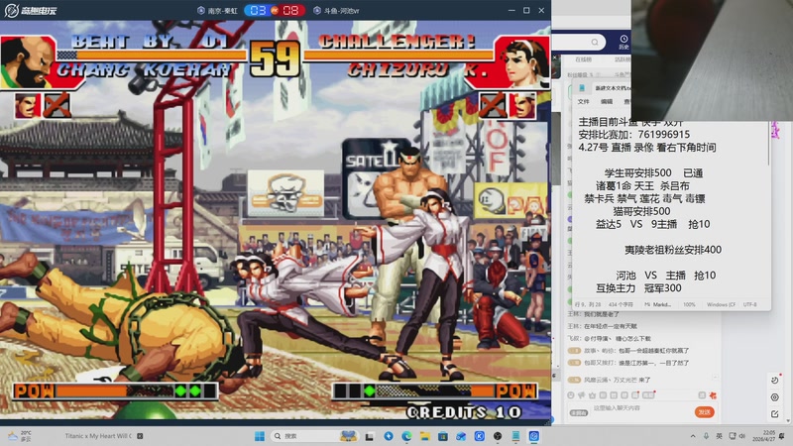
Task: Click the emoji icon in the chat toolbar
Action: [571, 394]
